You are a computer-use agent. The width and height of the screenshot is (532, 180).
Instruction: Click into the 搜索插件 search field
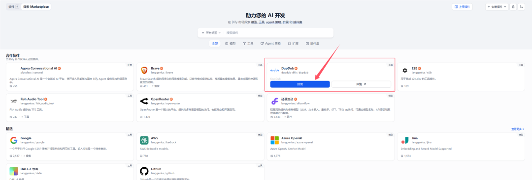[x=278, y=33]
